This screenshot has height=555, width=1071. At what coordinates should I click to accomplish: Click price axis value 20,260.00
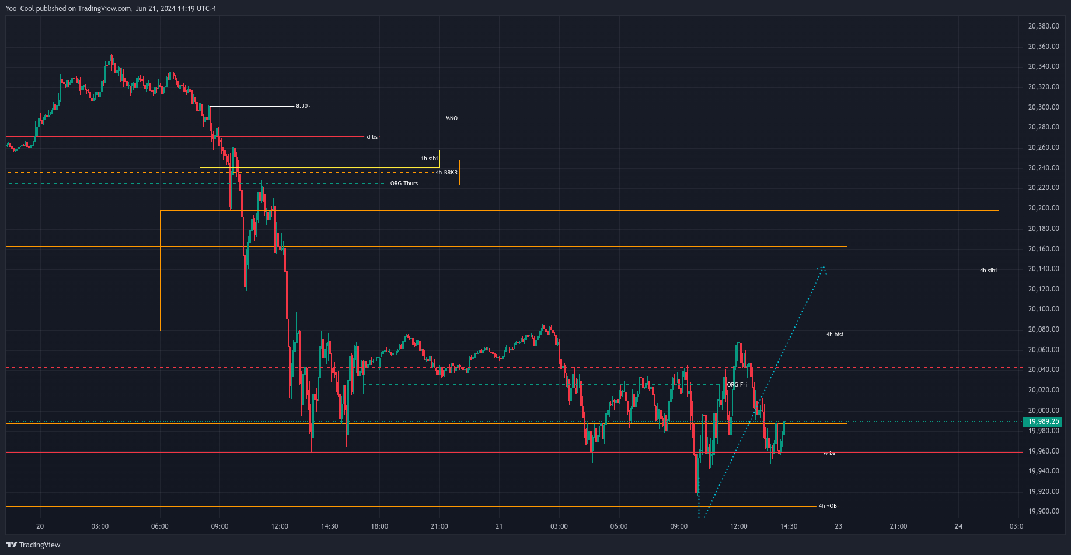point(1044,147)
